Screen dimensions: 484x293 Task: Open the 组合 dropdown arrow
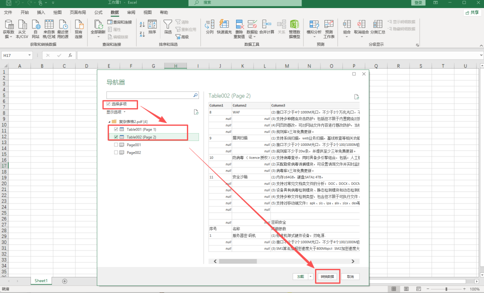coord(346,37)
